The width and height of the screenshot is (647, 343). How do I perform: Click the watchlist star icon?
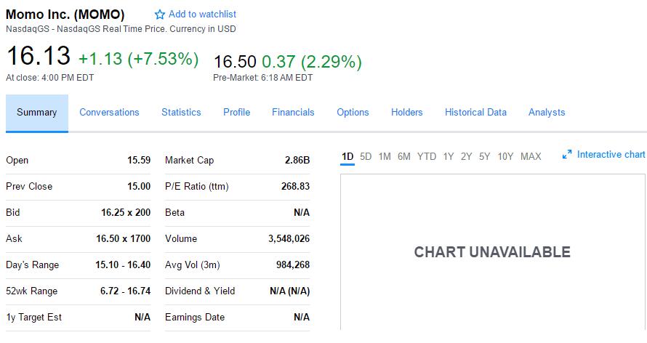(x=160, y=15)
